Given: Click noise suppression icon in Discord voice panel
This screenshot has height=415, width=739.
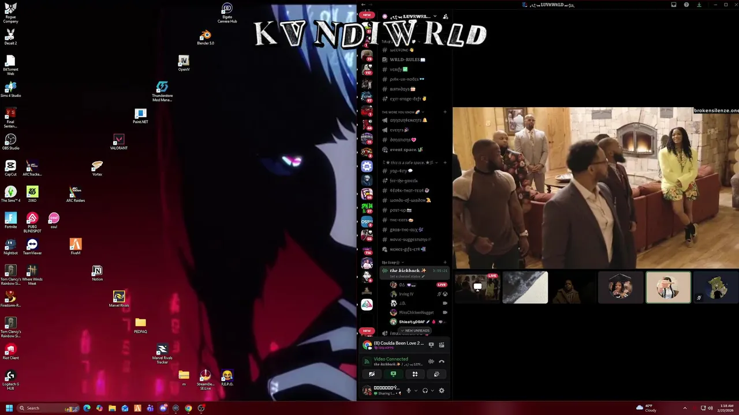Looking at the screenshot, I should click(431, 361).
